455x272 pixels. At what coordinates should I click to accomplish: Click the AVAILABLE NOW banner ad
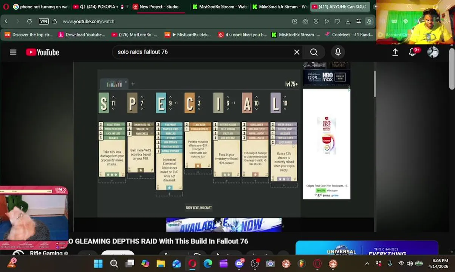224,225
